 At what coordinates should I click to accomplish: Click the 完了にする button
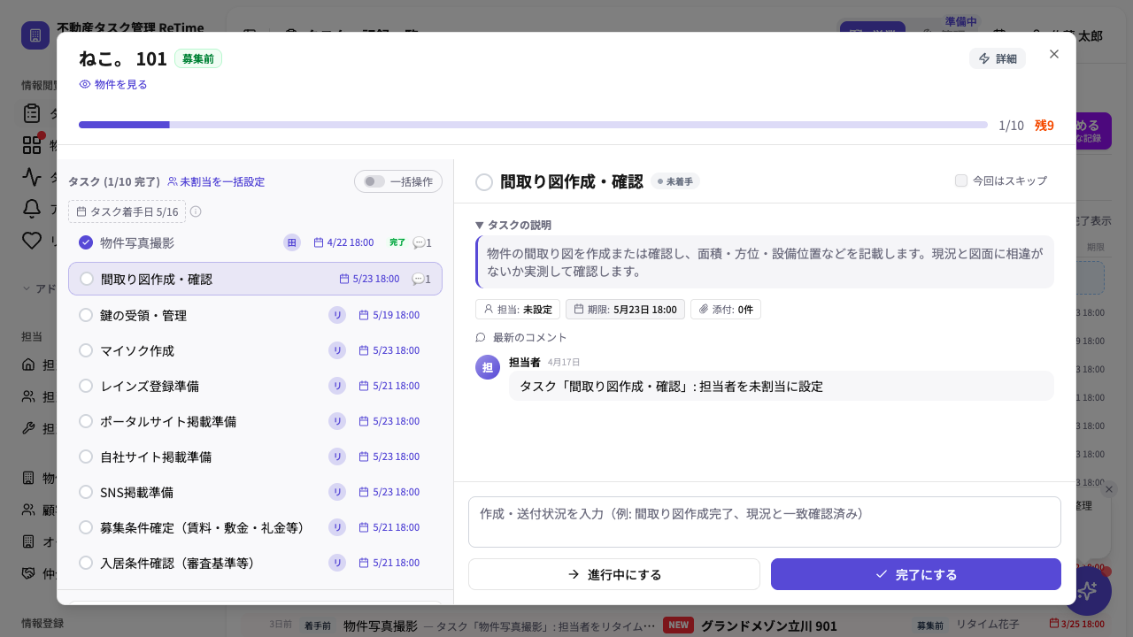pyautogui.click(x=916, y=574)
